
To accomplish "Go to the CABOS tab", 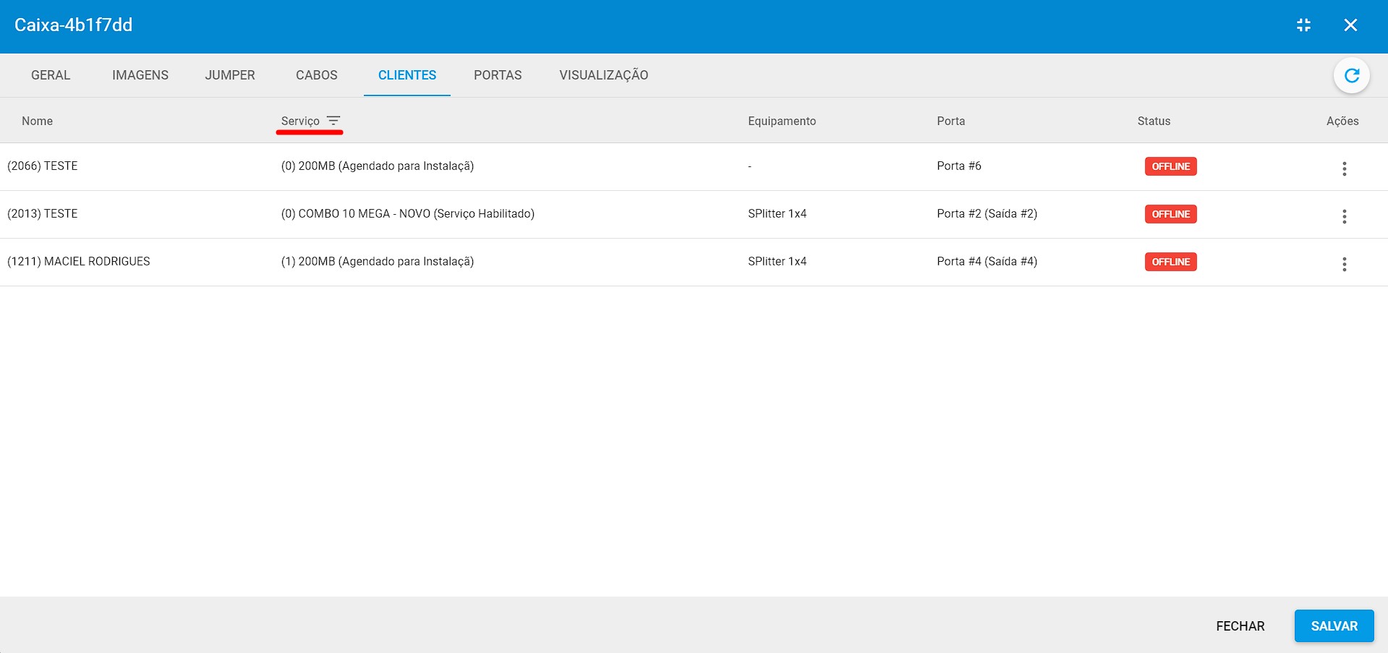I will (317, 75).
